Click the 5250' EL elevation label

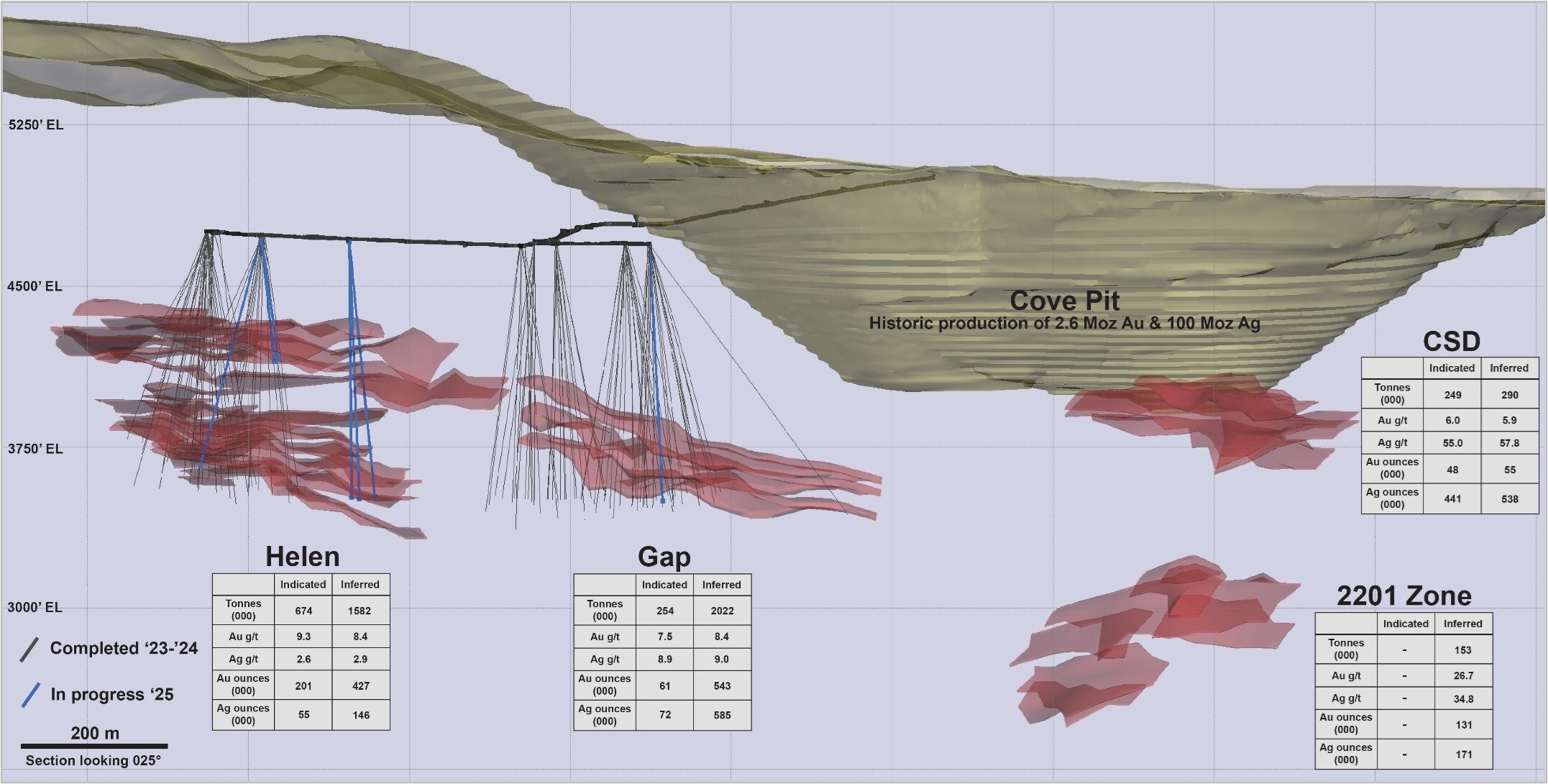click(36, 124)
